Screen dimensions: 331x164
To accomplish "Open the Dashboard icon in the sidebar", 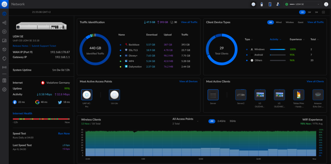I will coord(4,14).
